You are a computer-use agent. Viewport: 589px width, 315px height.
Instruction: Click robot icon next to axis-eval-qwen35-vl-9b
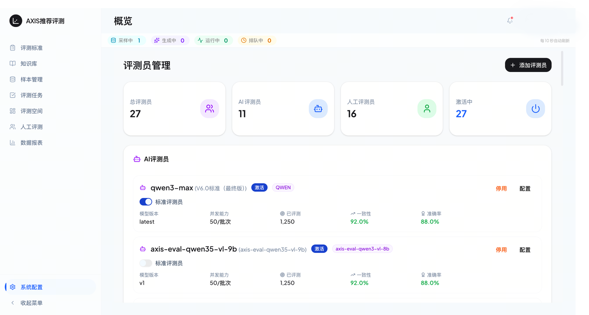pos(143,249)
